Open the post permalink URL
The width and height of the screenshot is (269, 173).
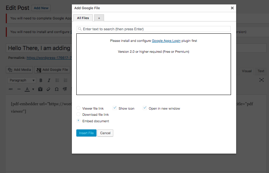49,58
